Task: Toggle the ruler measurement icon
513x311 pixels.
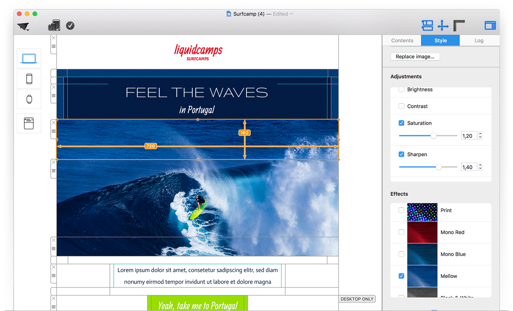Action: pos(459,25)
